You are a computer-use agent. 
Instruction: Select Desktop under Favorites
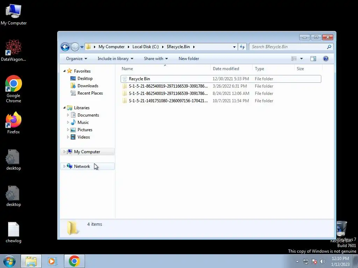85,79
